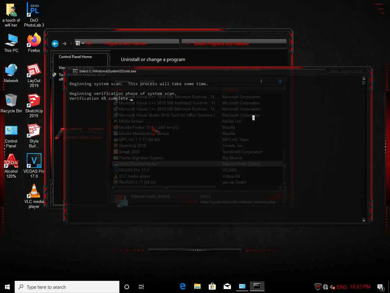Launch DxO PhotoLab 3 from the desktop
Image resolution: width=390 pixels, height=293 pixels.
[34, 15]
